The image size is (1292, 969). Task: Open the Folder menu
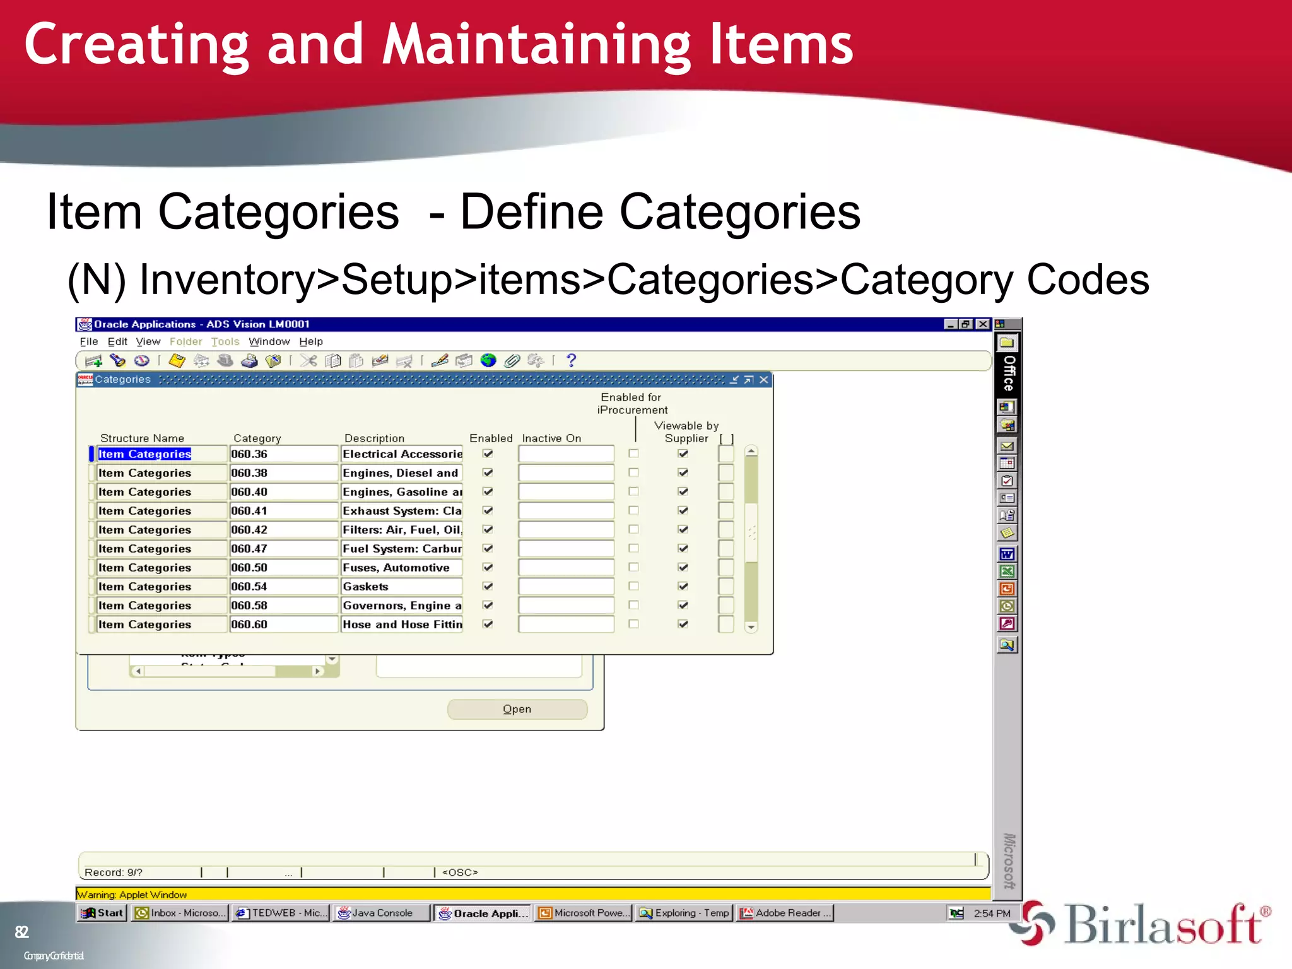pos(185,341)
